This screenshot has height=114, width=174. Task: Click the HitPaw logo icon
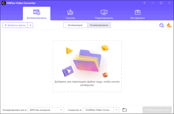click(3, 3)
